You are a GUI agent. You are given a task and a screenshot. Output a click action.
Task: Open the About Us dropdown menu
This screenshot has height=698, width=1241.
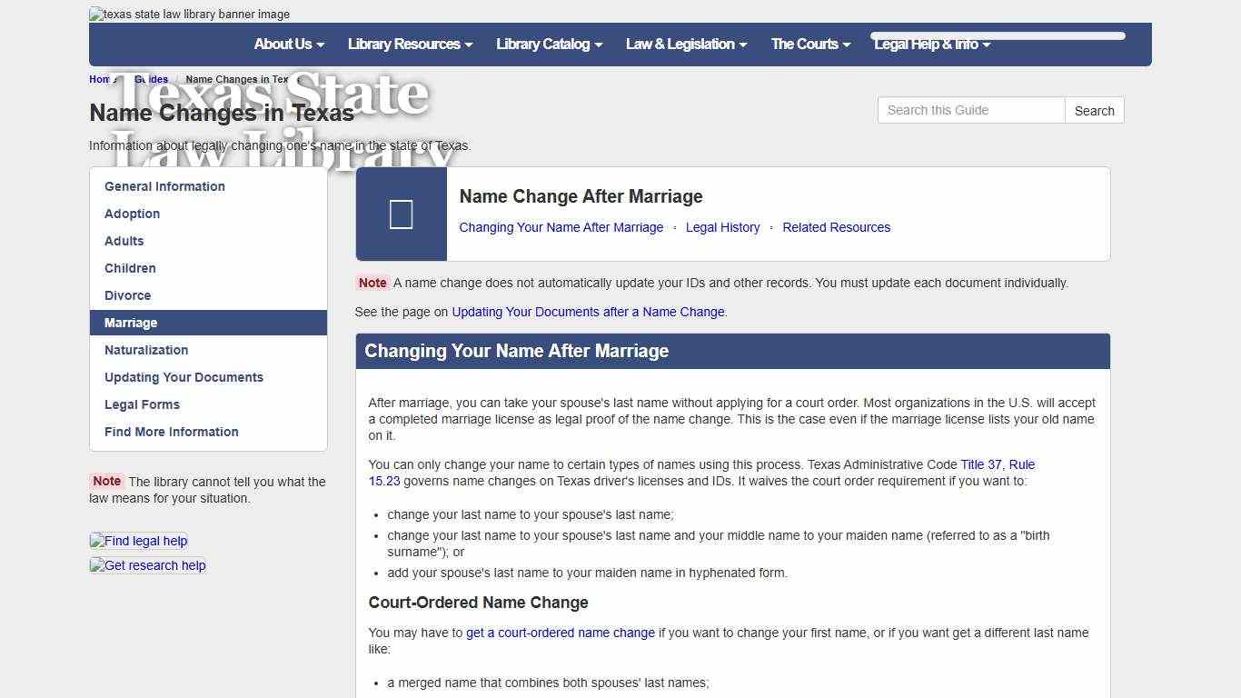click(x=288, y=44)
